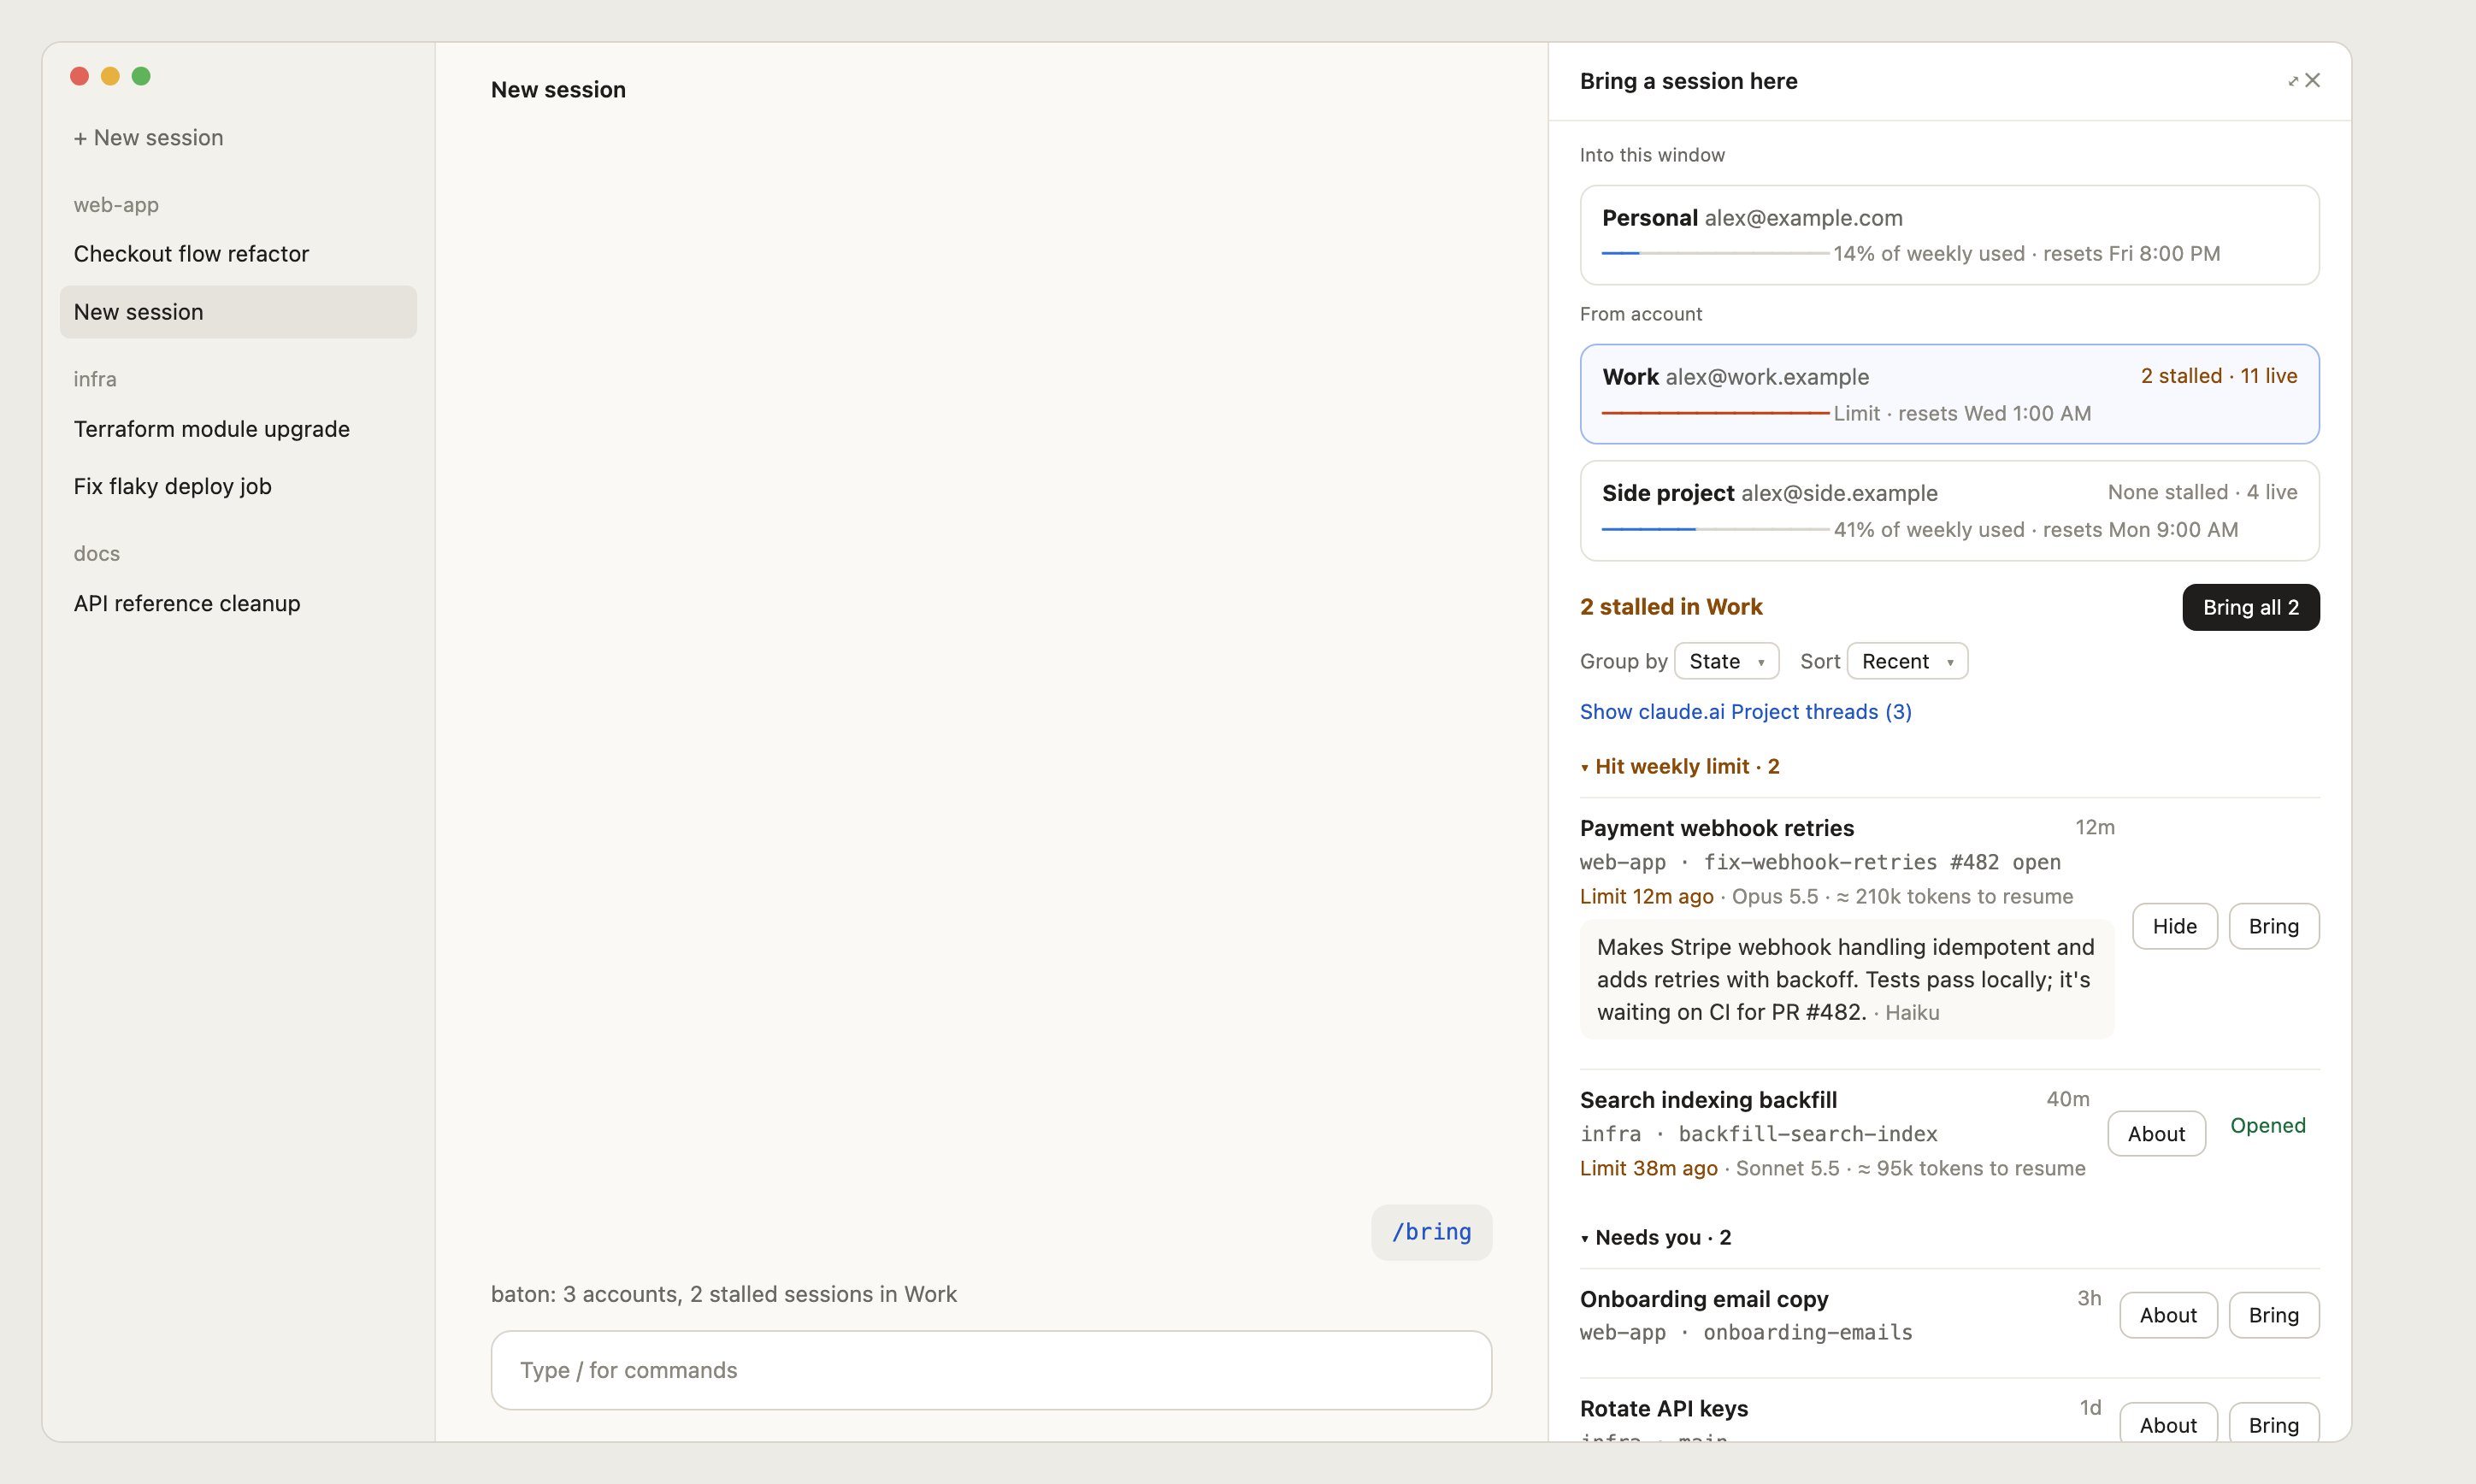Select the Side project account card
Screen dimensions: 2476x1484
pos(1949,511)
